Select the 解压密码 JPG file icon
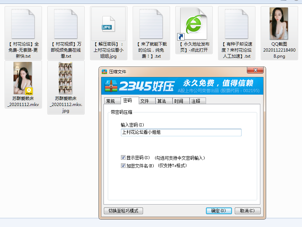Screen dimensions: 302x227 click(x=108, y=24)
